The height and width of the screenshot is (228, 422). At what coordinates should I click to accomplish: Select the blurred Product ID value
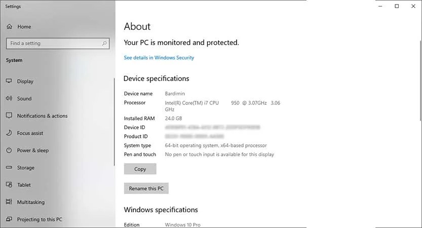pos(195,136)
